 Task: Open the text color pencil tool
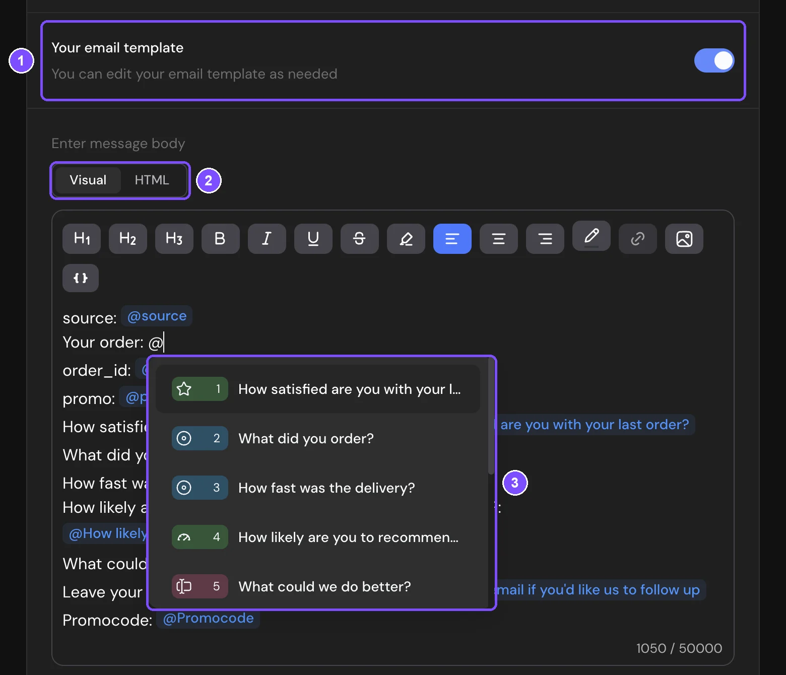pyautogui.click(x=592, y=236)
